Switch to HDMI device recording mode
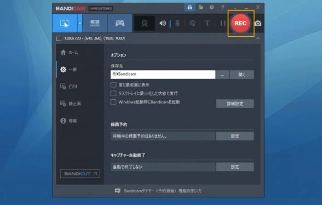The width and height of the screenshot is (322, 205). coord(95,23)
